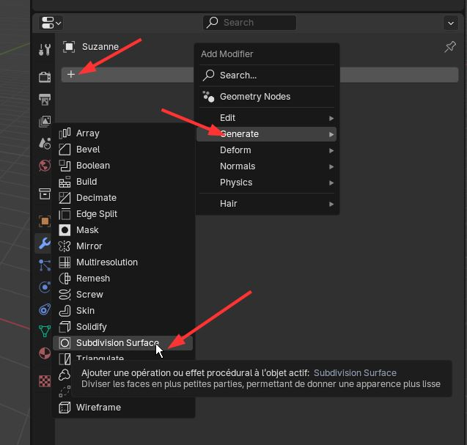
Task: Open the Material properties tab
Action: (x=45, y=353)
